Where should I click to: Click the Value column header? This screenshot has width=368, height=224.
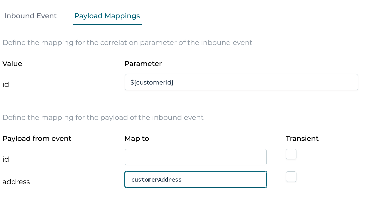coord(12,64)
